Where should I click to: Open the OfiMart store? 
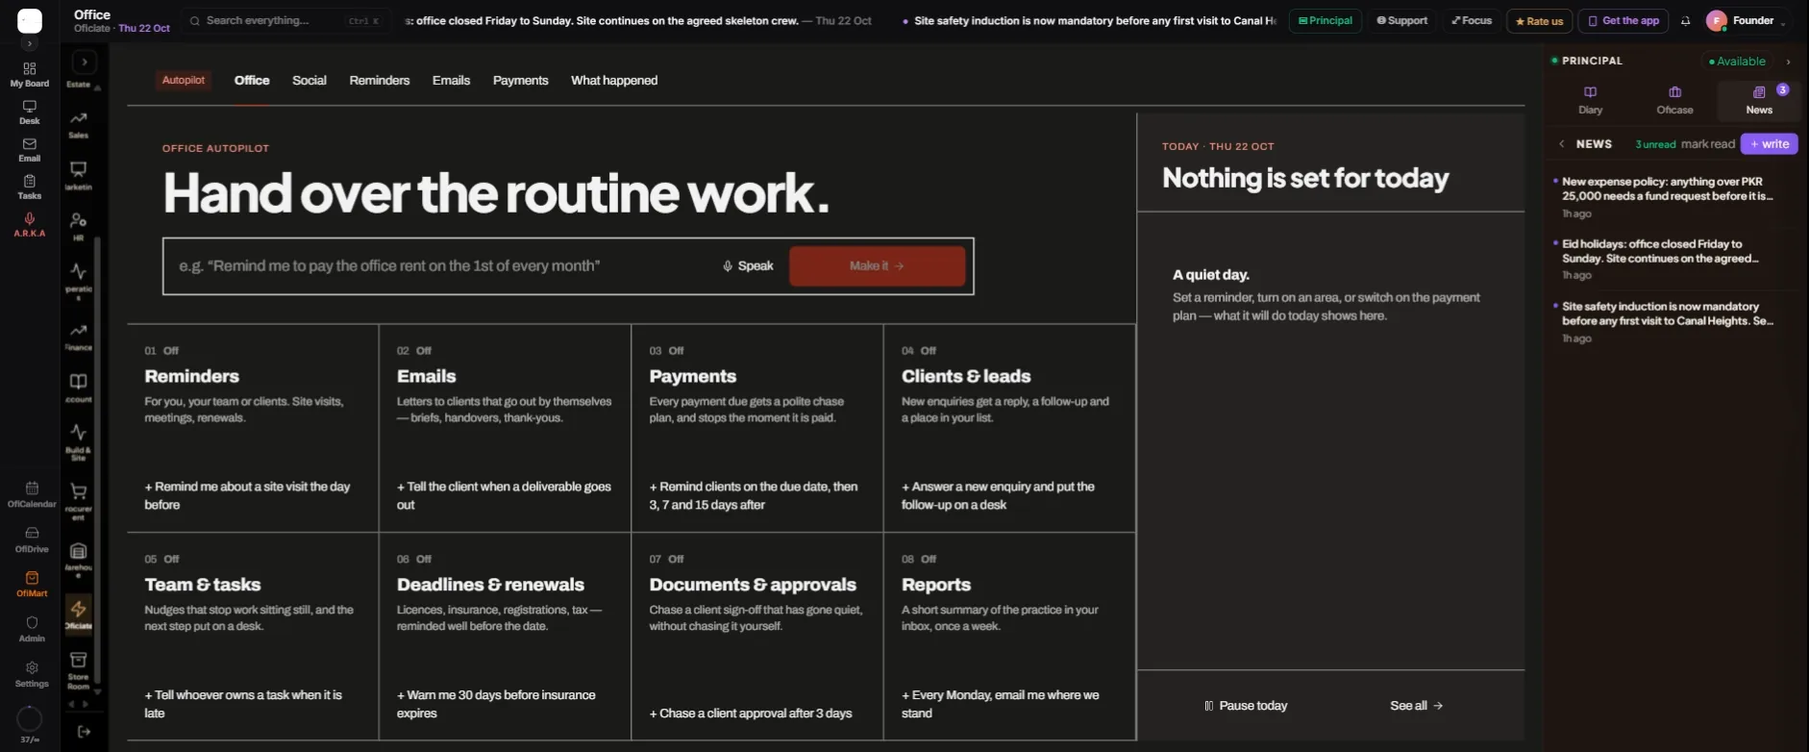tap(32, 585)
